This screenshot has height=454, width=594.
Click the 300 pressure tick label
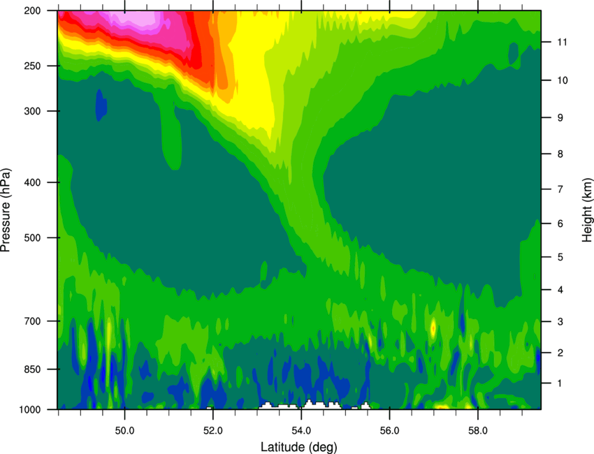32,111
